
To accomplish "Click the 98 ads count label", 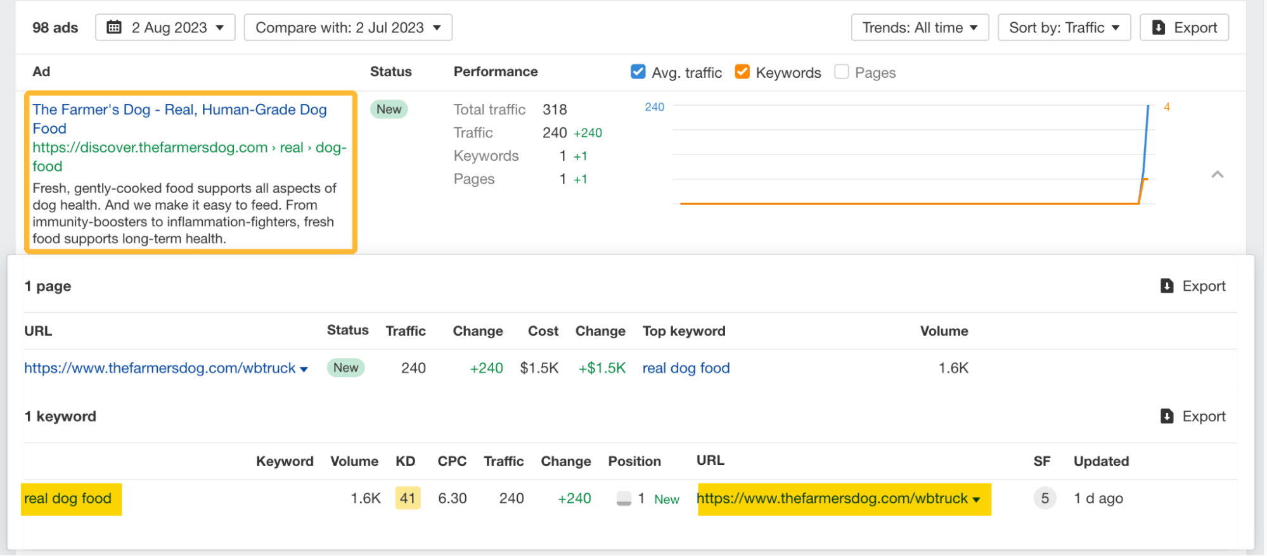I will point(55,28).
